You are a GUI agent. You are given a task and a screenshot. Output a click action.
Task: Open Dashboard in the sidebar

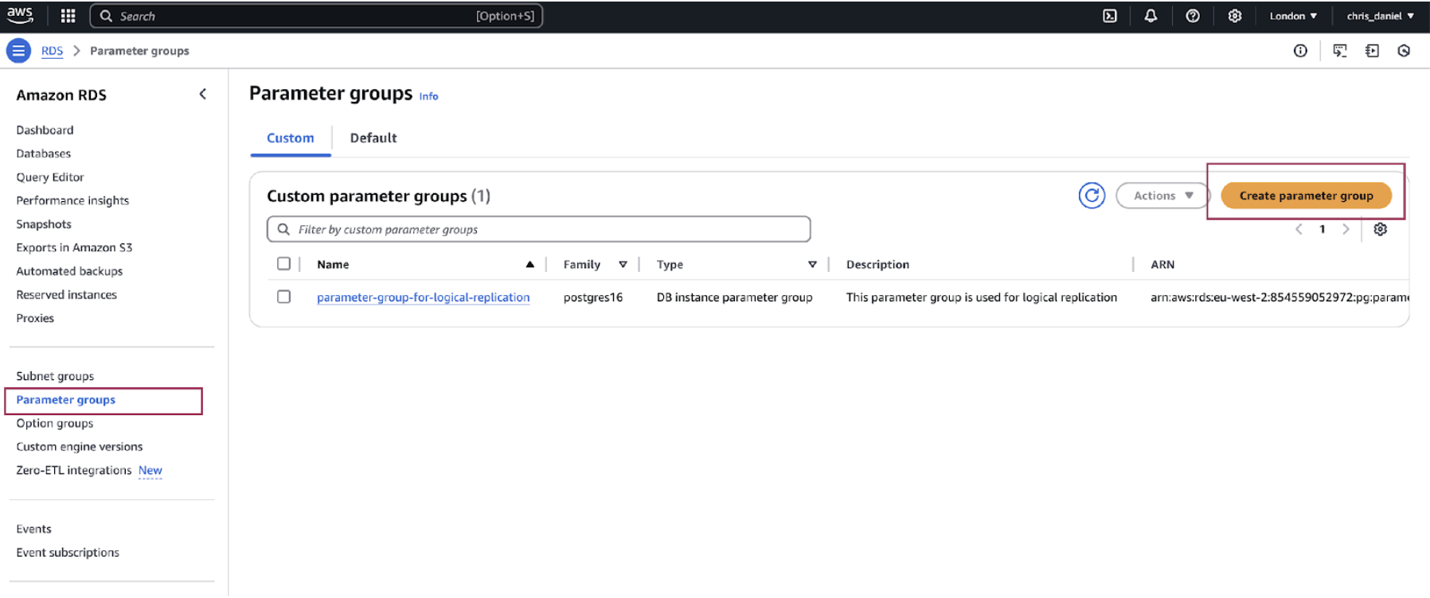(x=45, y=130)
